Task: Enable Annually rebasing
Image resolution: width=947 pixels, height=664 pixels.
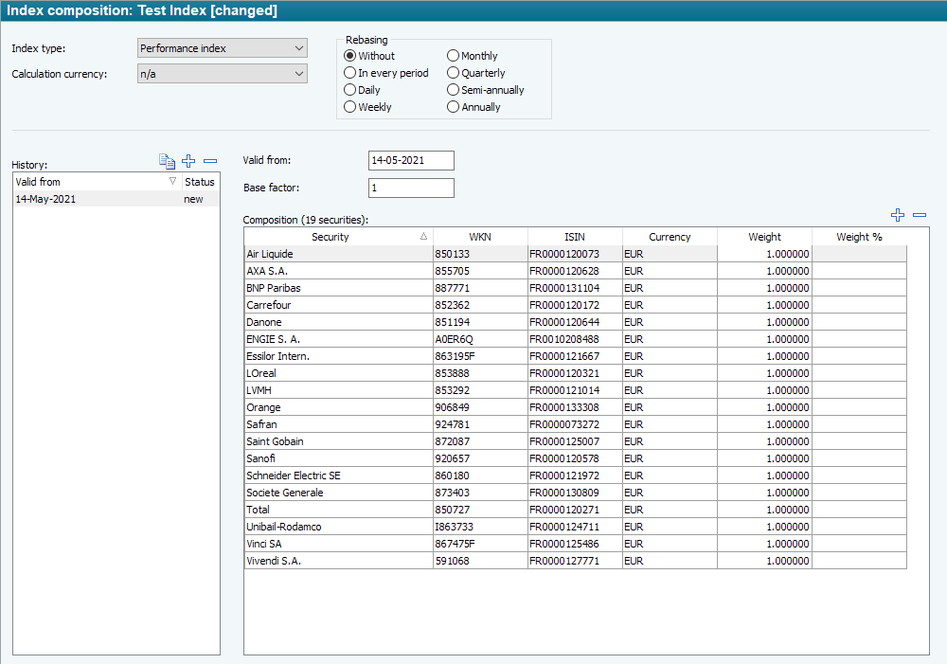Action: [454, 107]
